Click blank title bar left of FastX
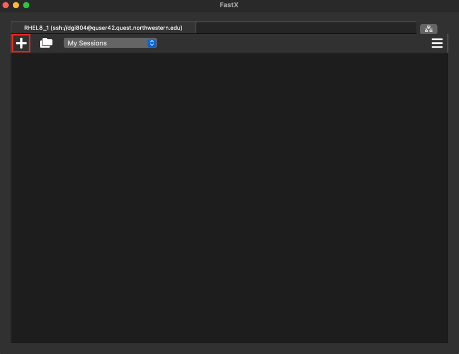Screen dimensions: 459x354 click(127, 5)
